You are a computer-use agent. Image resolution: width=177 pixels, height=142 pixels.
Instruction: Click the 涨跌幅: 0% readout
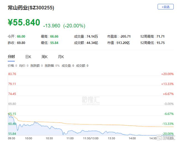[x=52, y=66]
